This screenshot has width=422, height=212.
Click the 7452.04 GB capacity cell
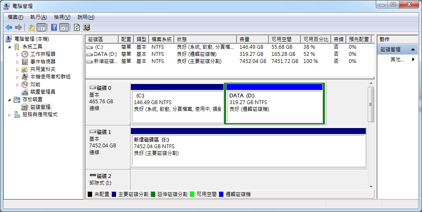[253, 62]
